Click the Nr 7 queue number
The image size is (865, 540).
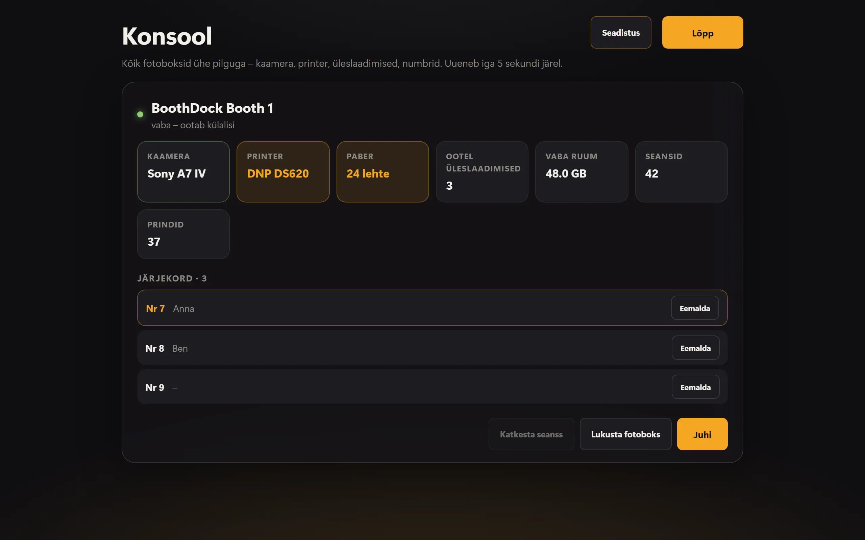(155, 308)
